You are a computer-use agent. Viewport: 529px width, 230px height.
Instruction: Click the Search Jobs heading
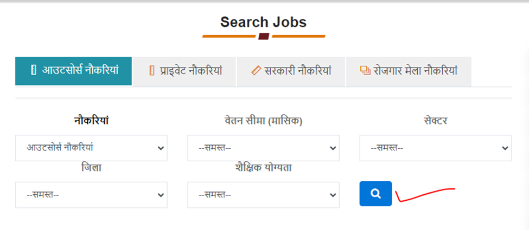[264, 22]
